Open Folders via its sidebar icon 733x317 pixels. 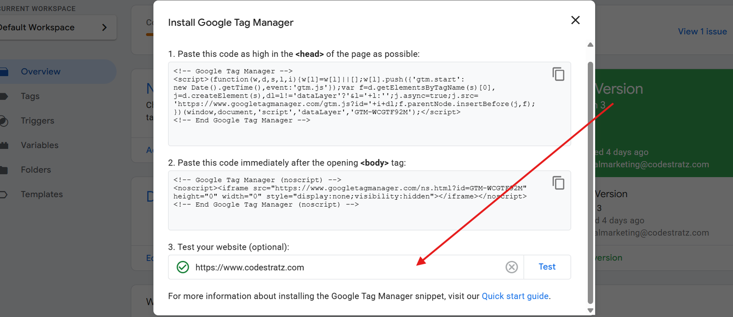(5, 169)
